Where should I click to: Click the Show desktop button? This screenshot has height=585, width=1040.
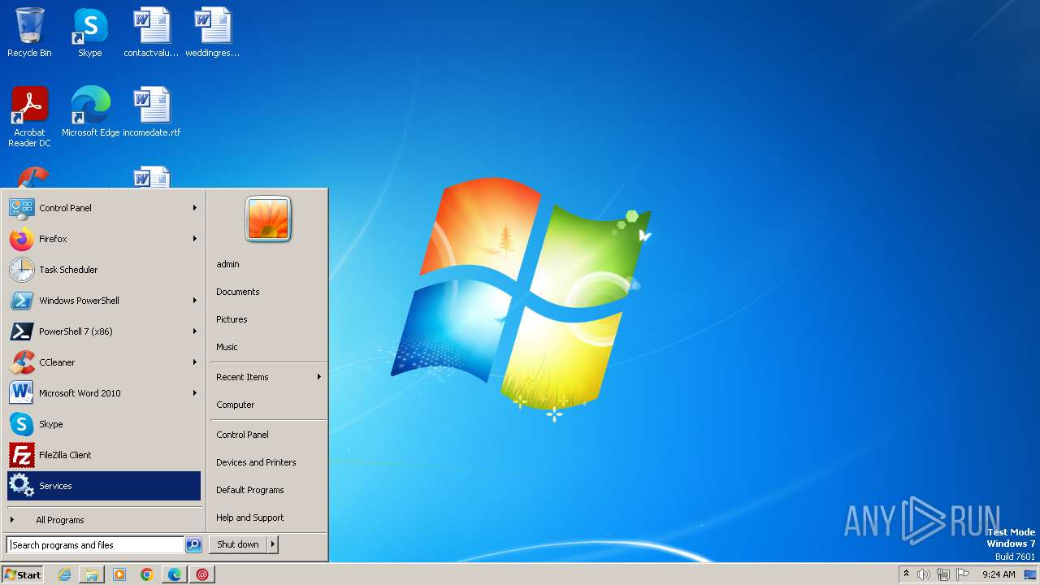click(1030, 574)
